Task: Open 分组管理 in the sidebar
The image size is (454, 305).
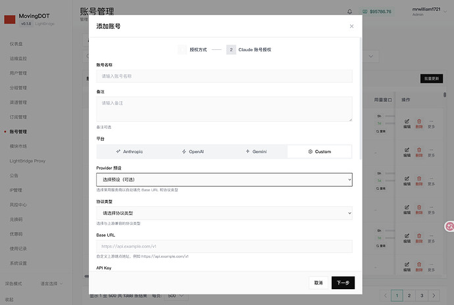Action: point(18,87)
